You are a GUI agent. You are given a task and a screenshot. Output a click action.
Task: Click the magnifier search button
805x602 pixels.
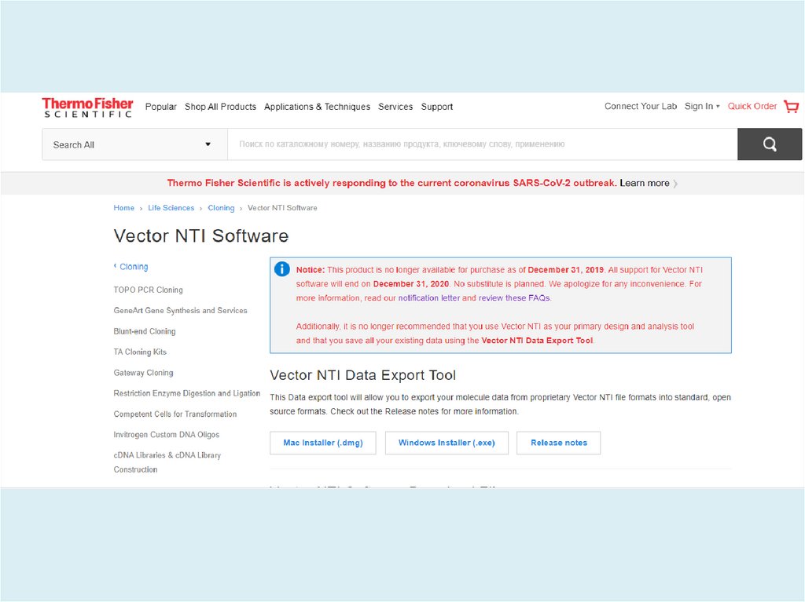[x=769, y=144]
